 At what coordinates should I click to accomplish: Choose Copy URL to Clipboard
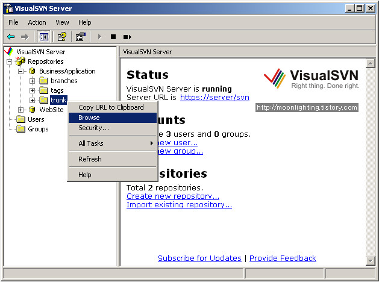pyautogui.click(x=113, y=107)
